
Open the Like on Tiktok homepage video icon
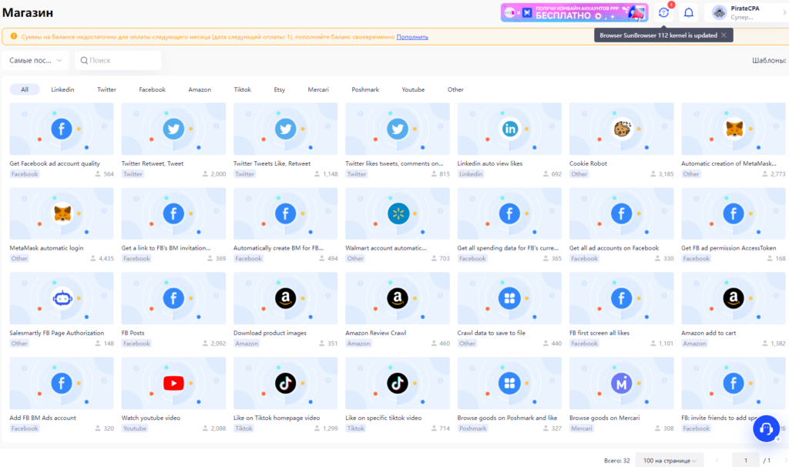click(285, 384)
